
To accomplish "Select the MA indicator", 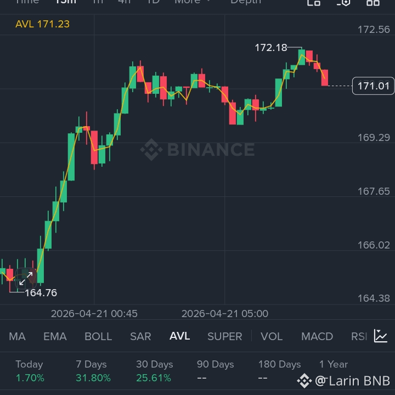I will 17,336.
